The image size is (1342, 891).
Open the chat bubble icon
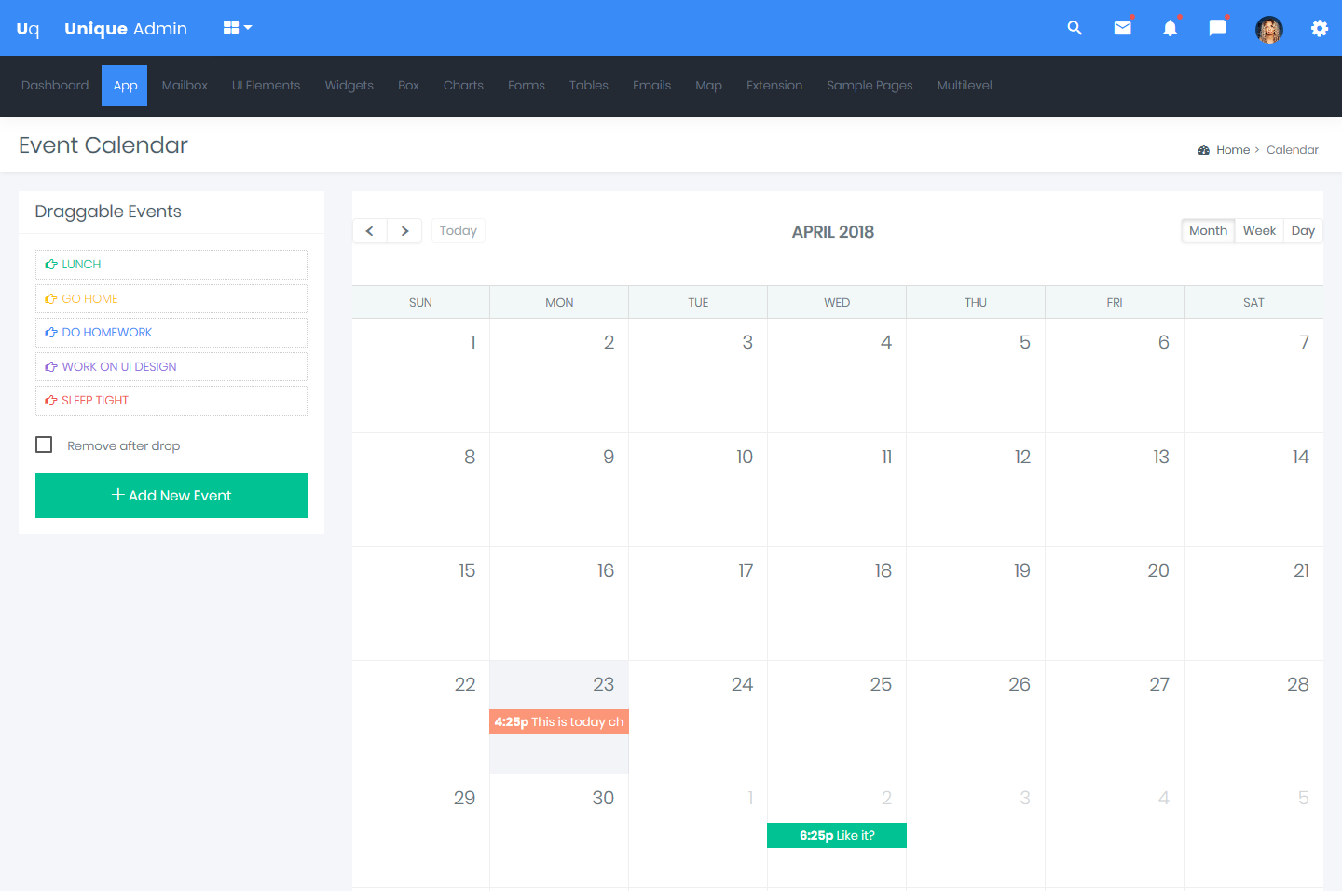[x=1217, y=28]
